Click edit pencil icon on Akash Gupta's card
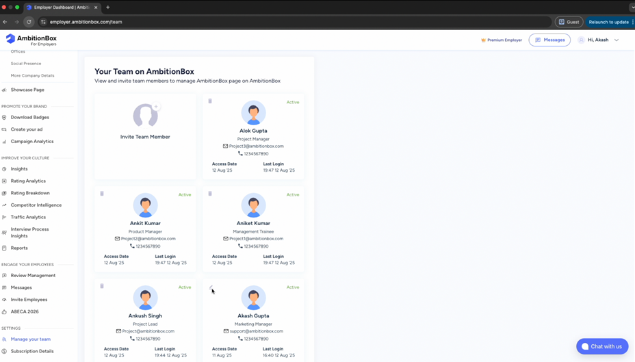Image resolution: width=635 pixels, height=362 pixels. coord(211,287)
